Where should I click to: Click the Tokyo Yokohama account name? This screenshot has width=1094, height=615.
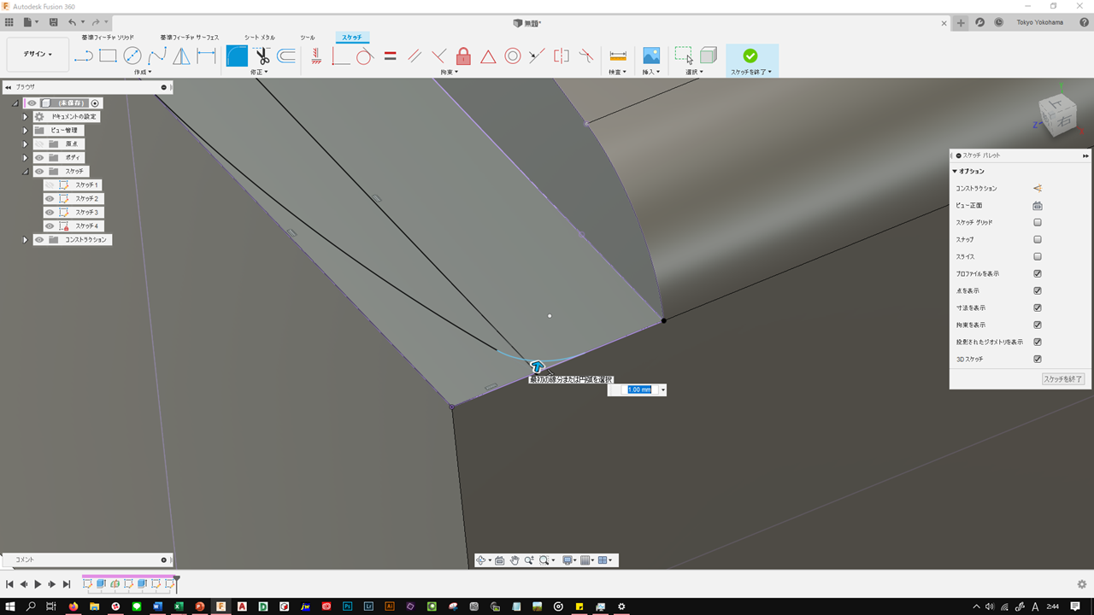[1040, 22]
